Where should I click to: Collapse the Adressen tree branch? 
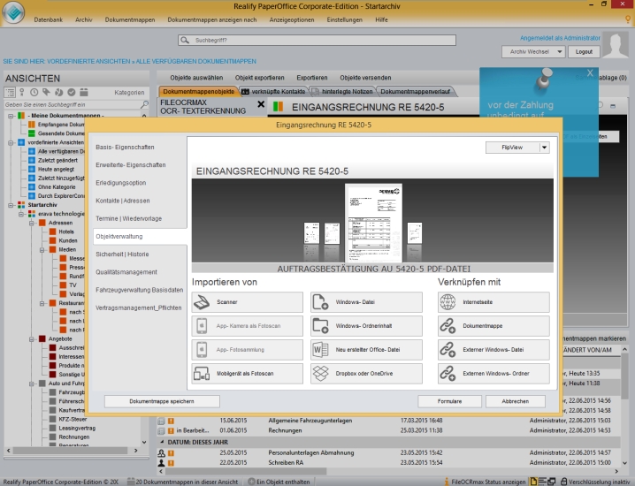pos(31,223)
